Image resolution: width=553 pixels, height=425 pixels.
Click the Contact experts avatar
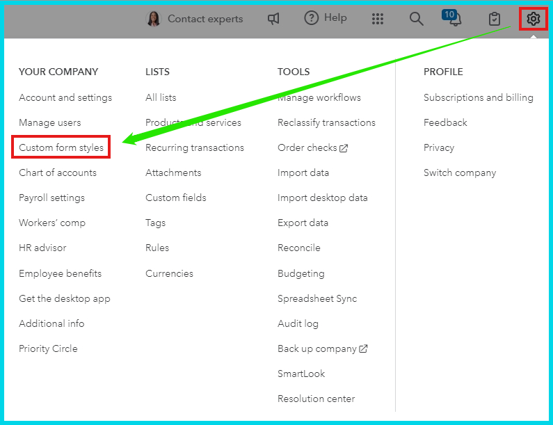154,19
